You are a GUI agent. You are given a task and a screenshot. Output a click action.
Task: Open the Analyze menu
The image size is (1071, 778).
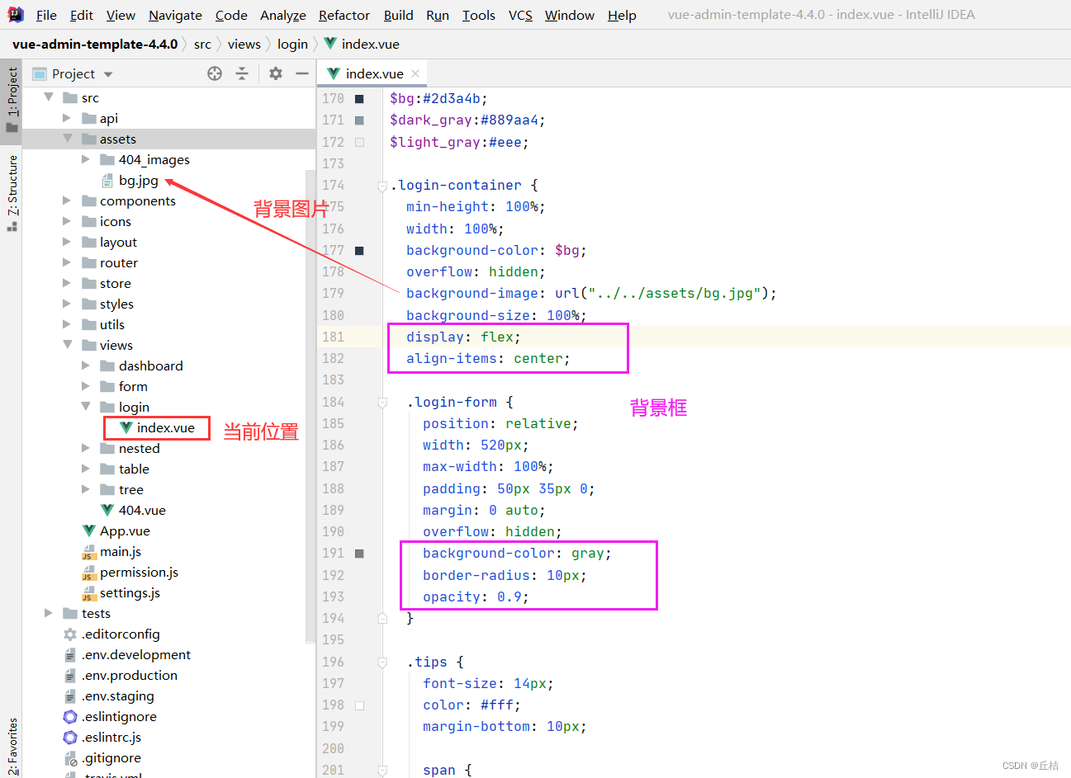pos(282,15)
